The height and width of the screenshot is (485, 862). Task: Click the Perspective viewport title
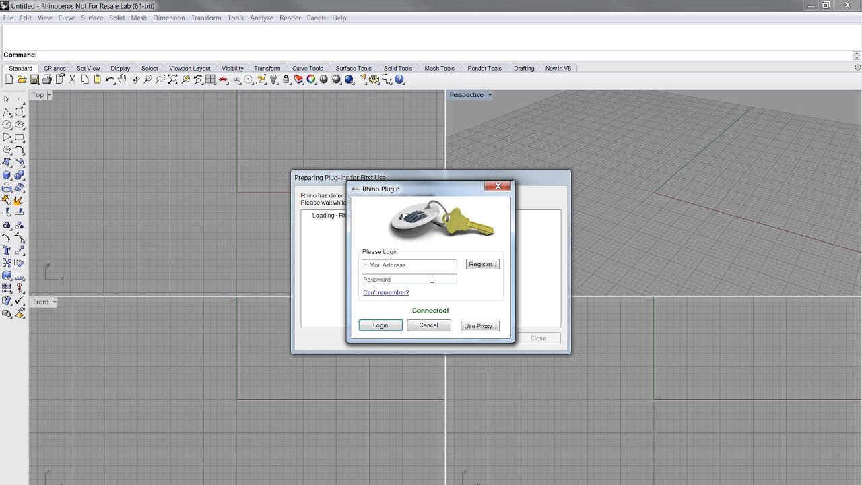(x=467, y=95)
